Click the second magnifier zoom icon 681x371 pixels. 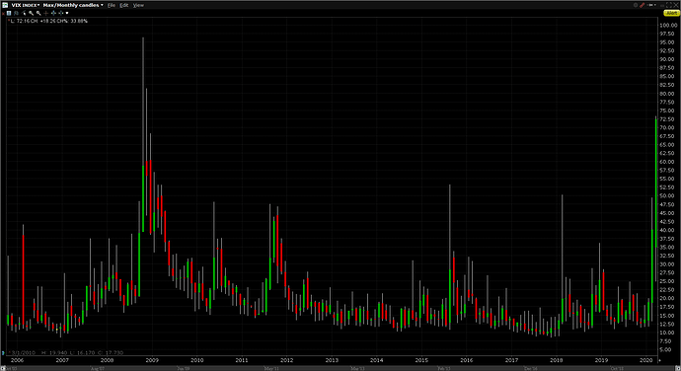pyautogui.click(x=38, y=13)
